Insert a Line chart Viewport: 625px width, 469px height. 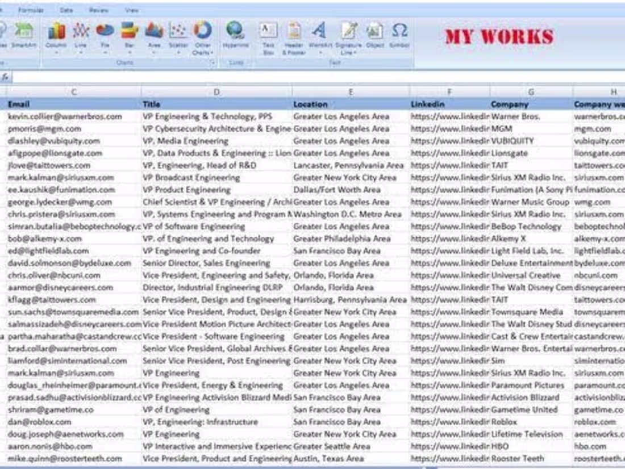point(81,38)
